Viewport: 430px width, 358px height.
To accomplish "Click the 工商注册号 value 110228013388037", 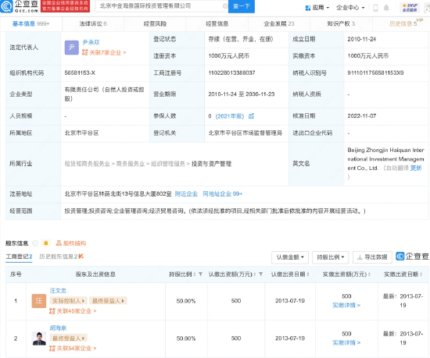I will click(231, 73).
